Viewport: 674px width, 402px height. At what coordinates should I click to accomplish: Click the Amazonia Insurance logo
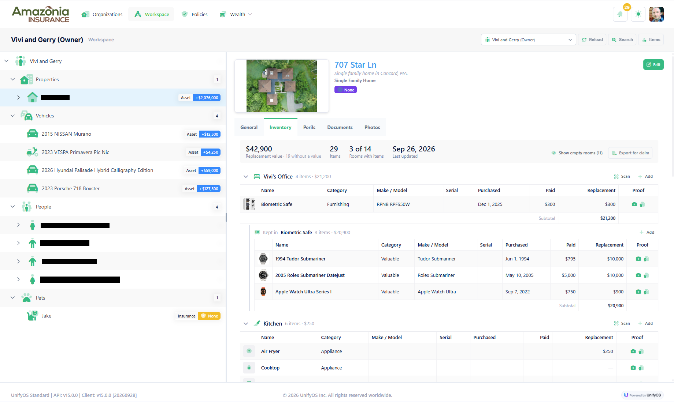click(40, 14)
